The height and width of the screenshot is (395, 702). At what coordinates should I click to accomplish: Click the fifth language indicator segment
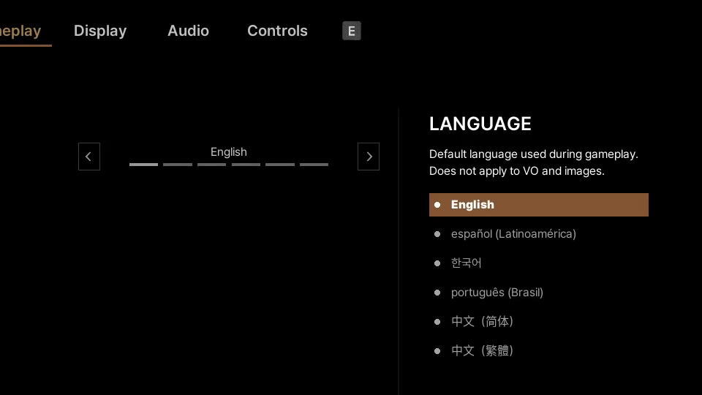280,165
